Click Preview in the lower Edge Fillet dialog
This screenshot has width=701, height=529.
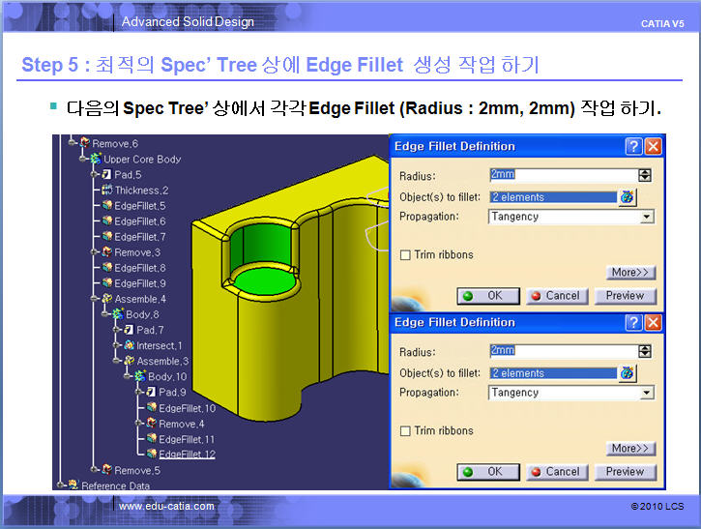[x=625, y=472]
